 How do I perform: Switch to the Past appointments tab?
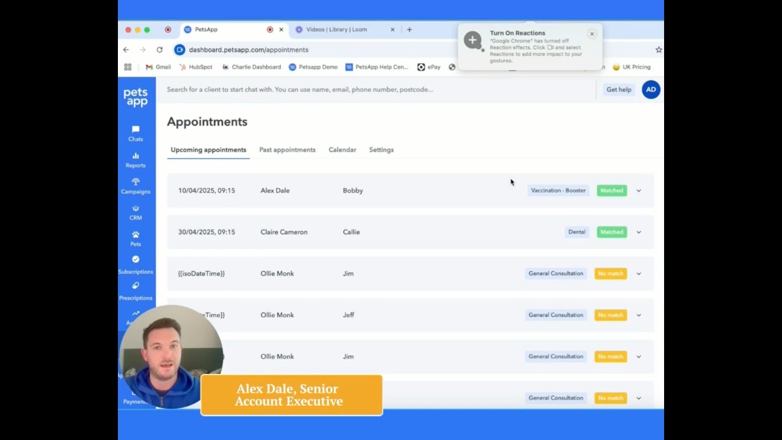point(287,150)
